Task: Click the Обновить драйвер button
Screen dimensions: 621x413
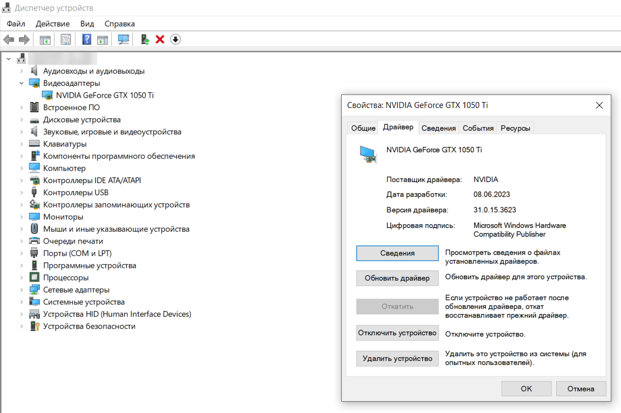Action: coord(397,279)
